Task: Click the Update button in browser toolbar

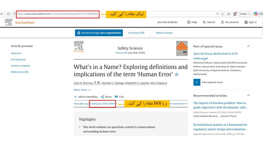Action: (243, 14)
